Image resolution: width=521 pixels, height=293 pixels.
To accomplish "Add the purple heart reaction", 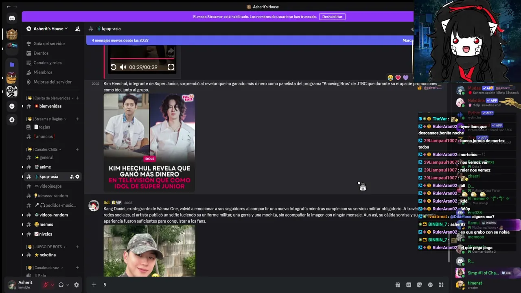I will pos(405,78).
